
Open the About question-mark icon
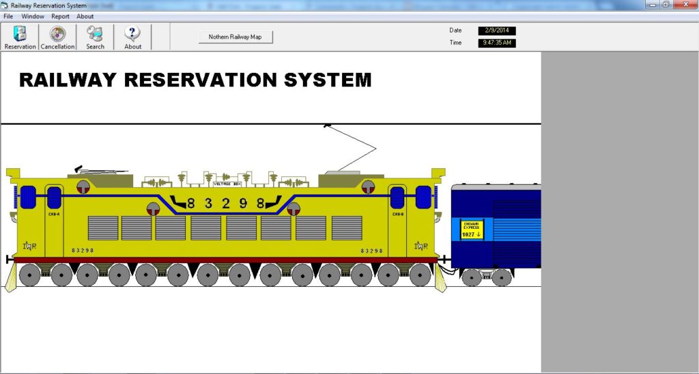click(x=132, y=37)
